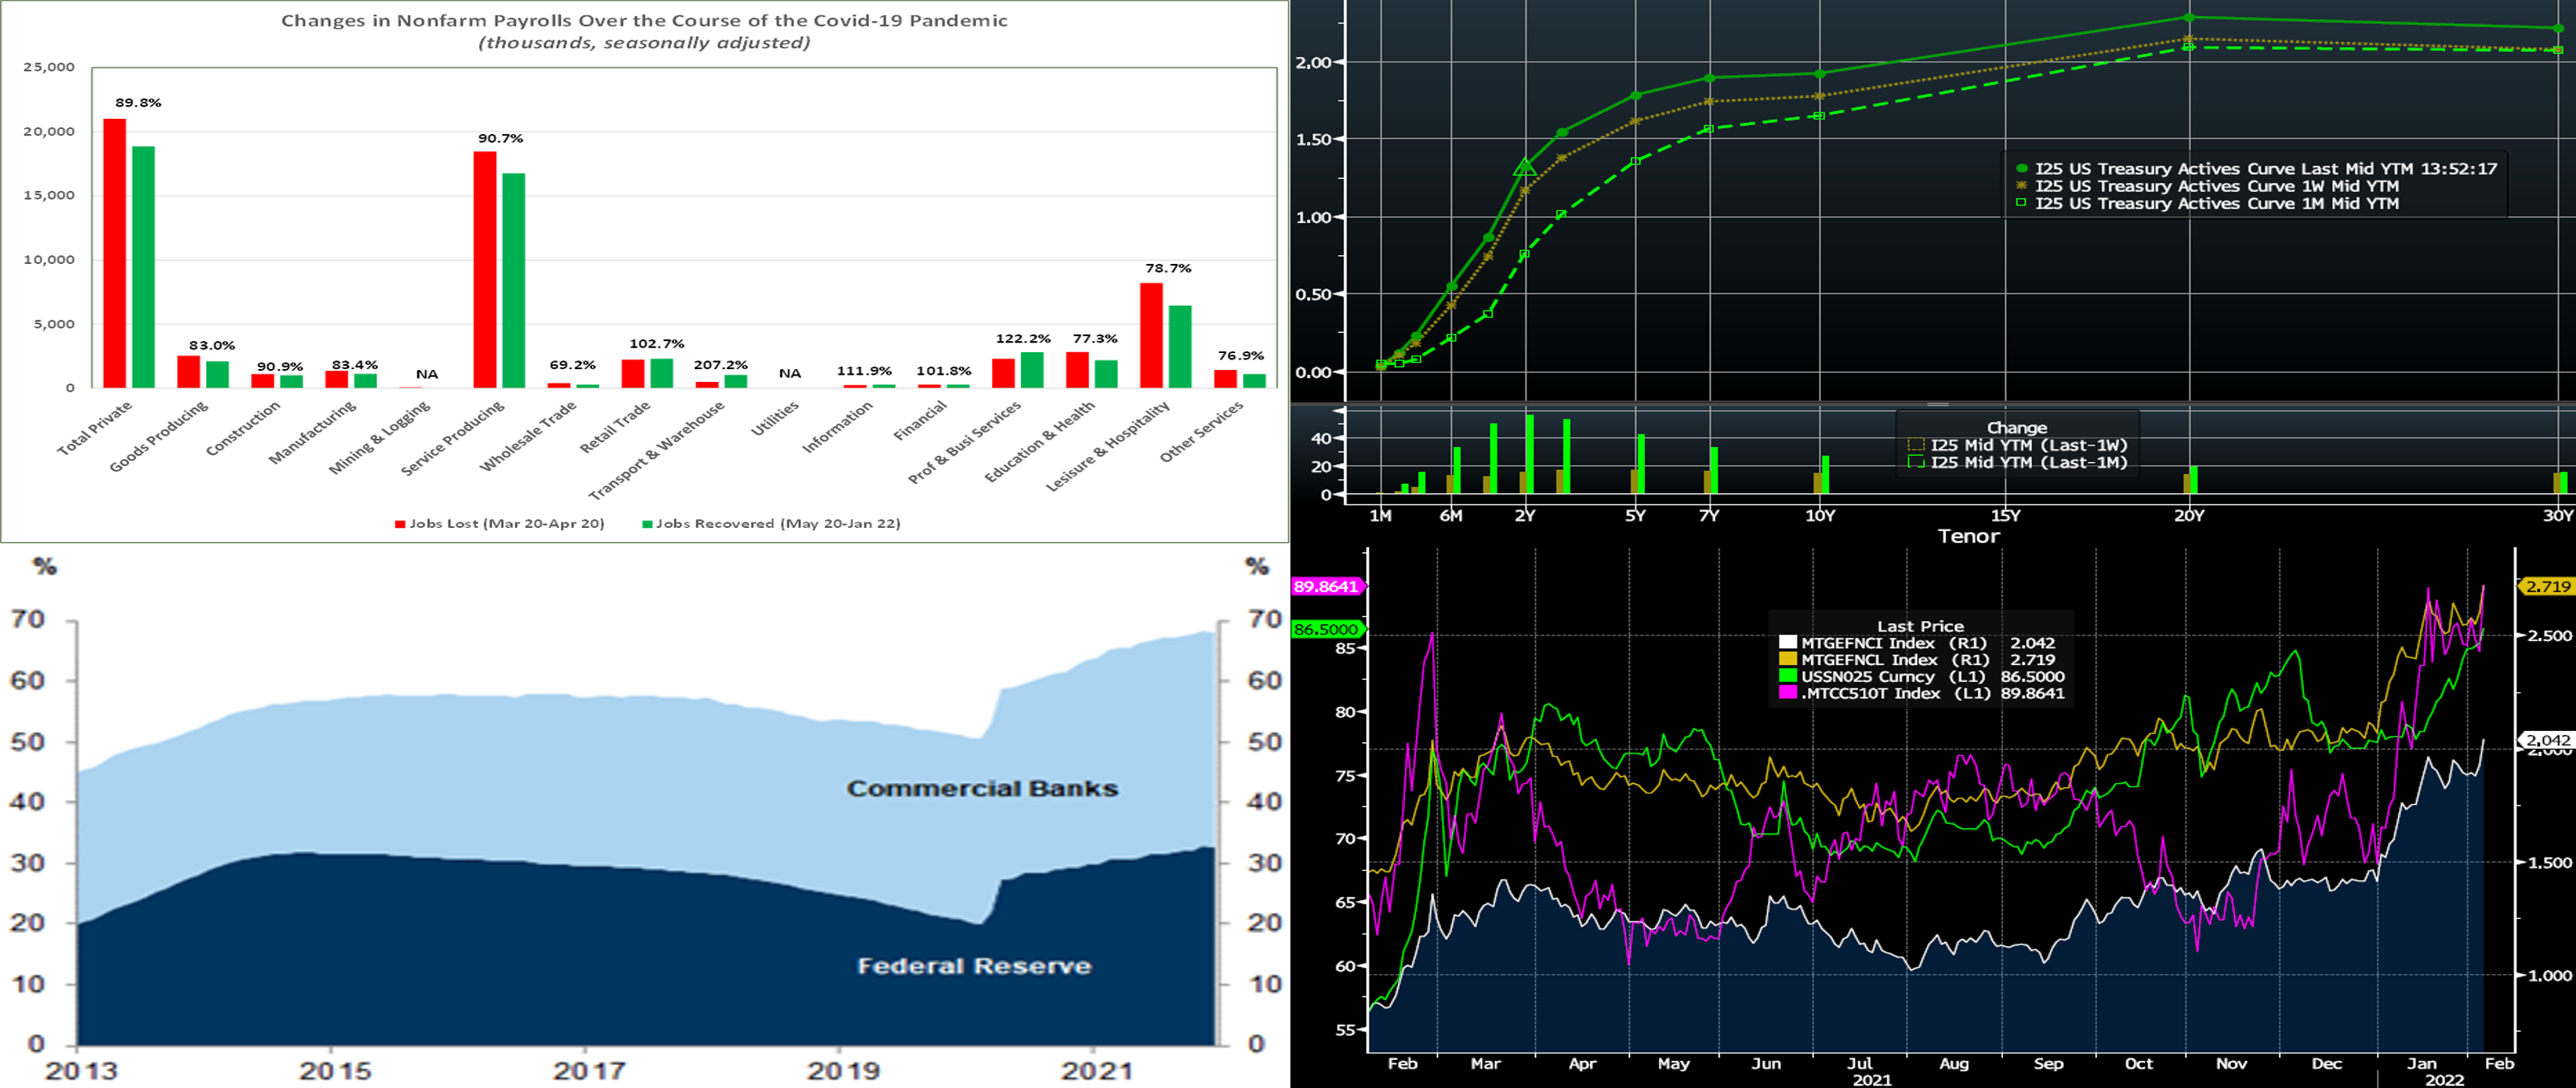This screenshot has height=1088, width=2576.
Task: Click the green Jobs Recovered legend swatch
Action: 647,524
